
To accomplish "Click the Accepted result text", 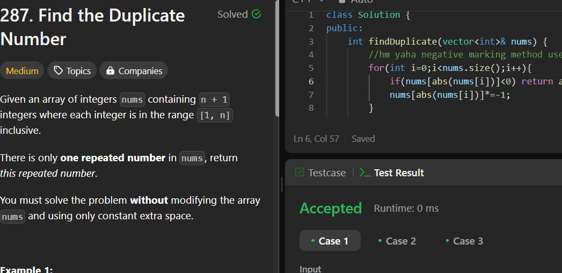I will tap(331, 209).
